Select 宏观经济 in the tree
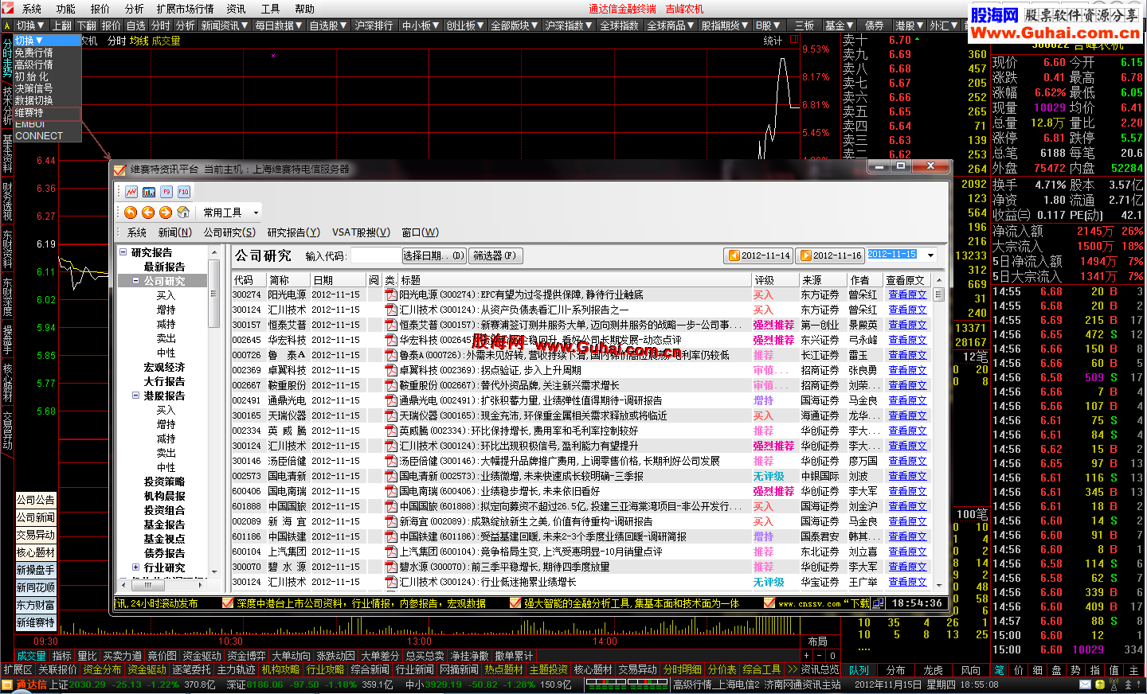This screenshot has width=1147, height=694. tap(164, 367)
